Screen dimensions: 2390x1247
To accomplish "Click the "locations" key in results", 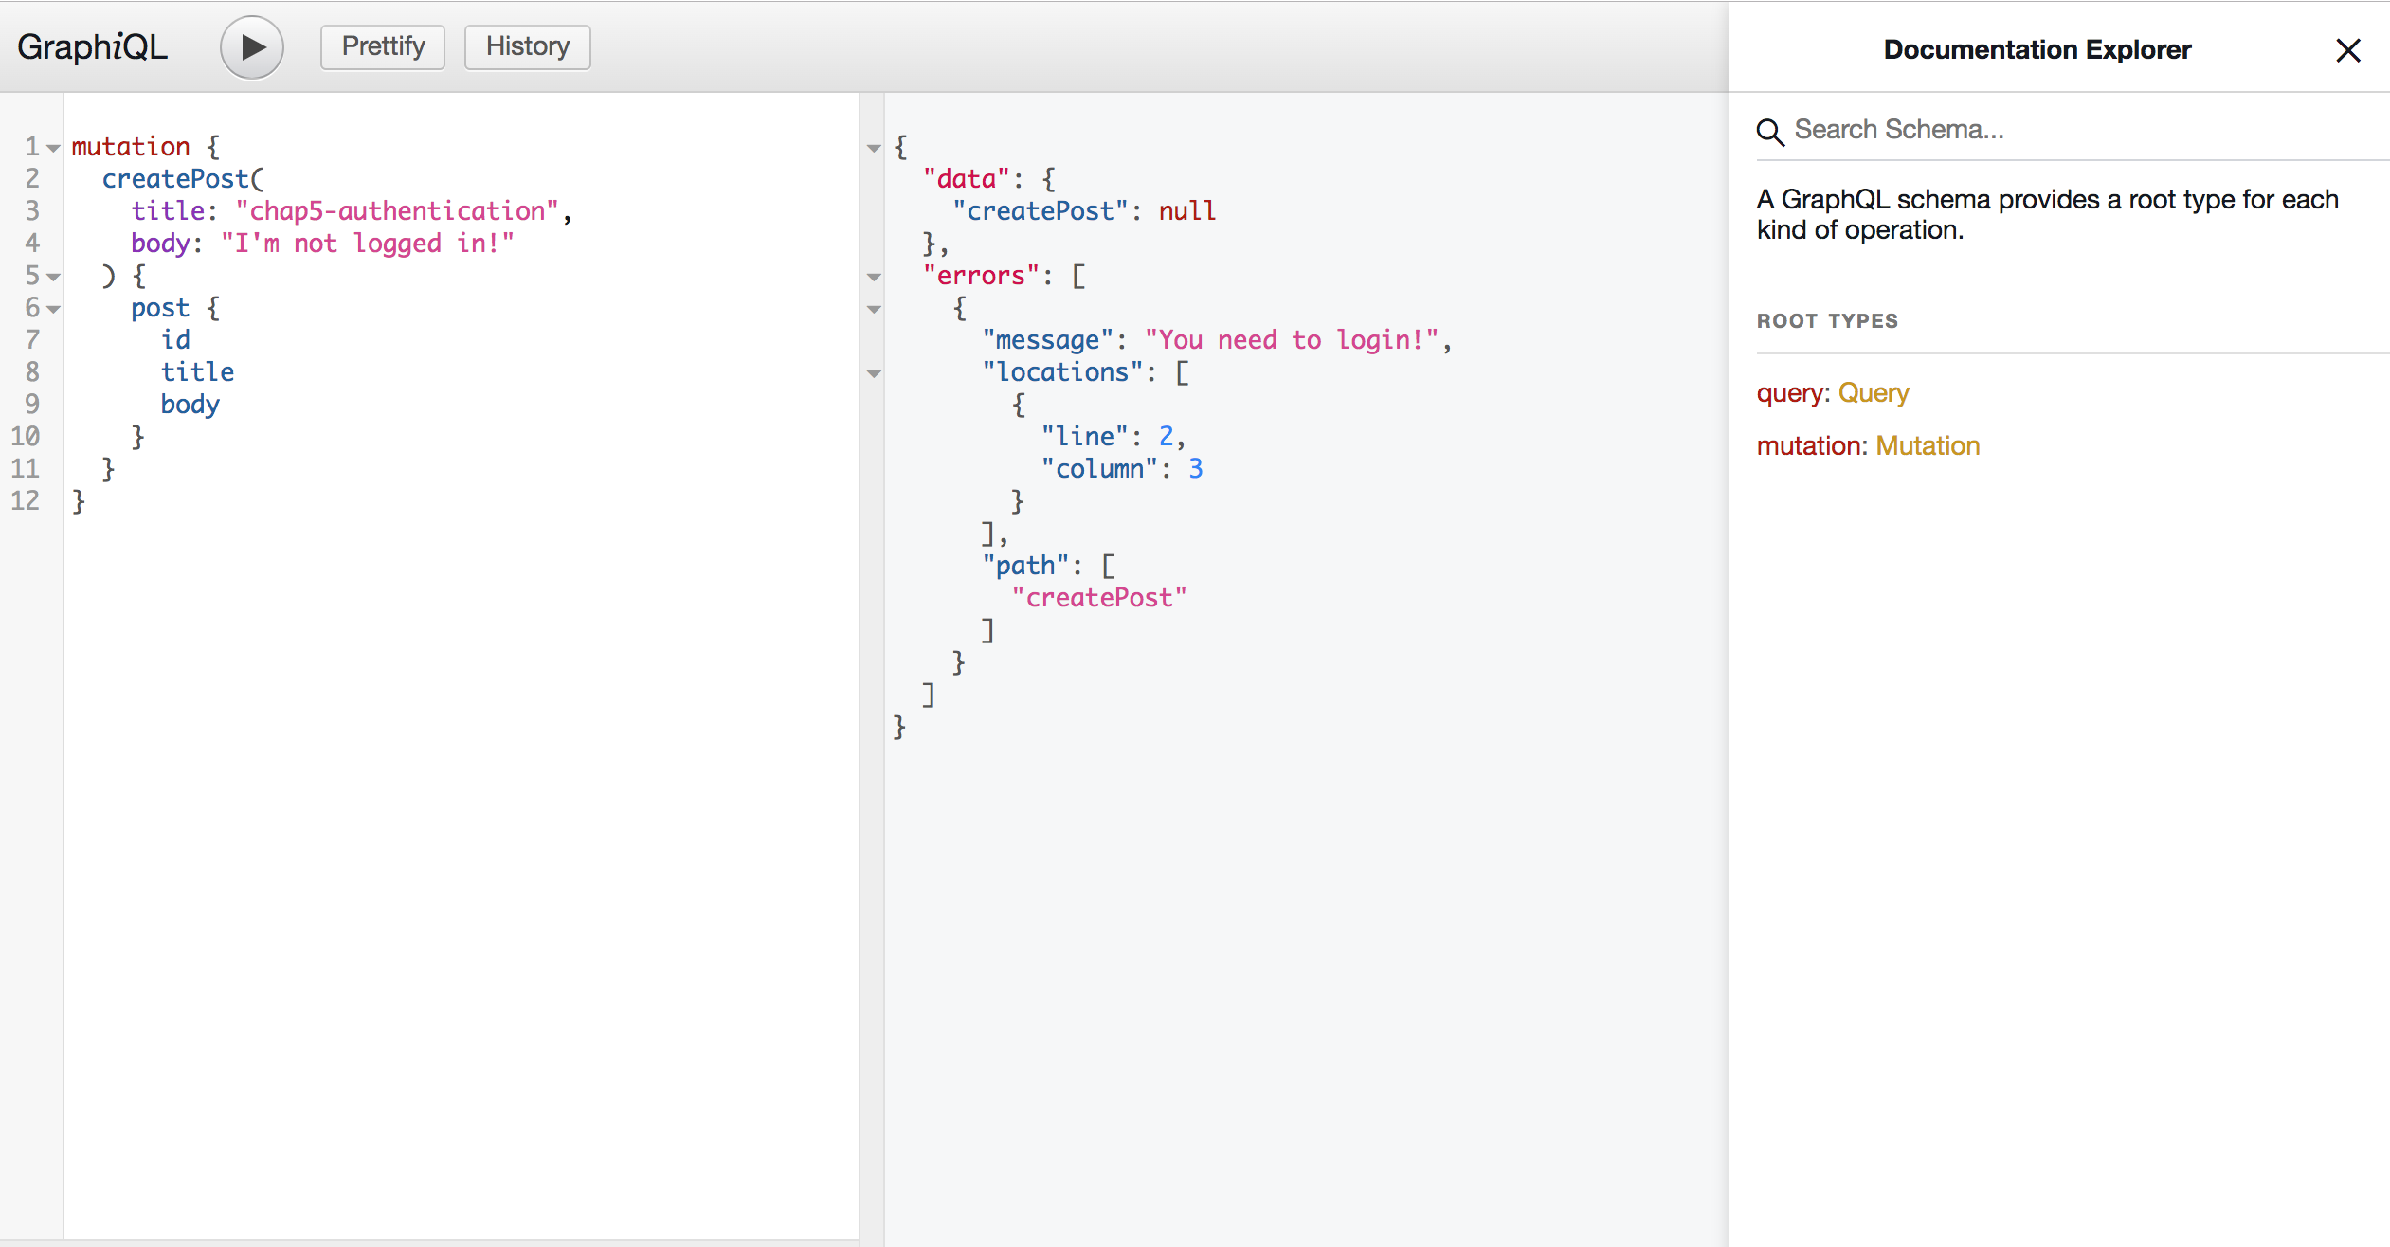I will point(1062,372).
